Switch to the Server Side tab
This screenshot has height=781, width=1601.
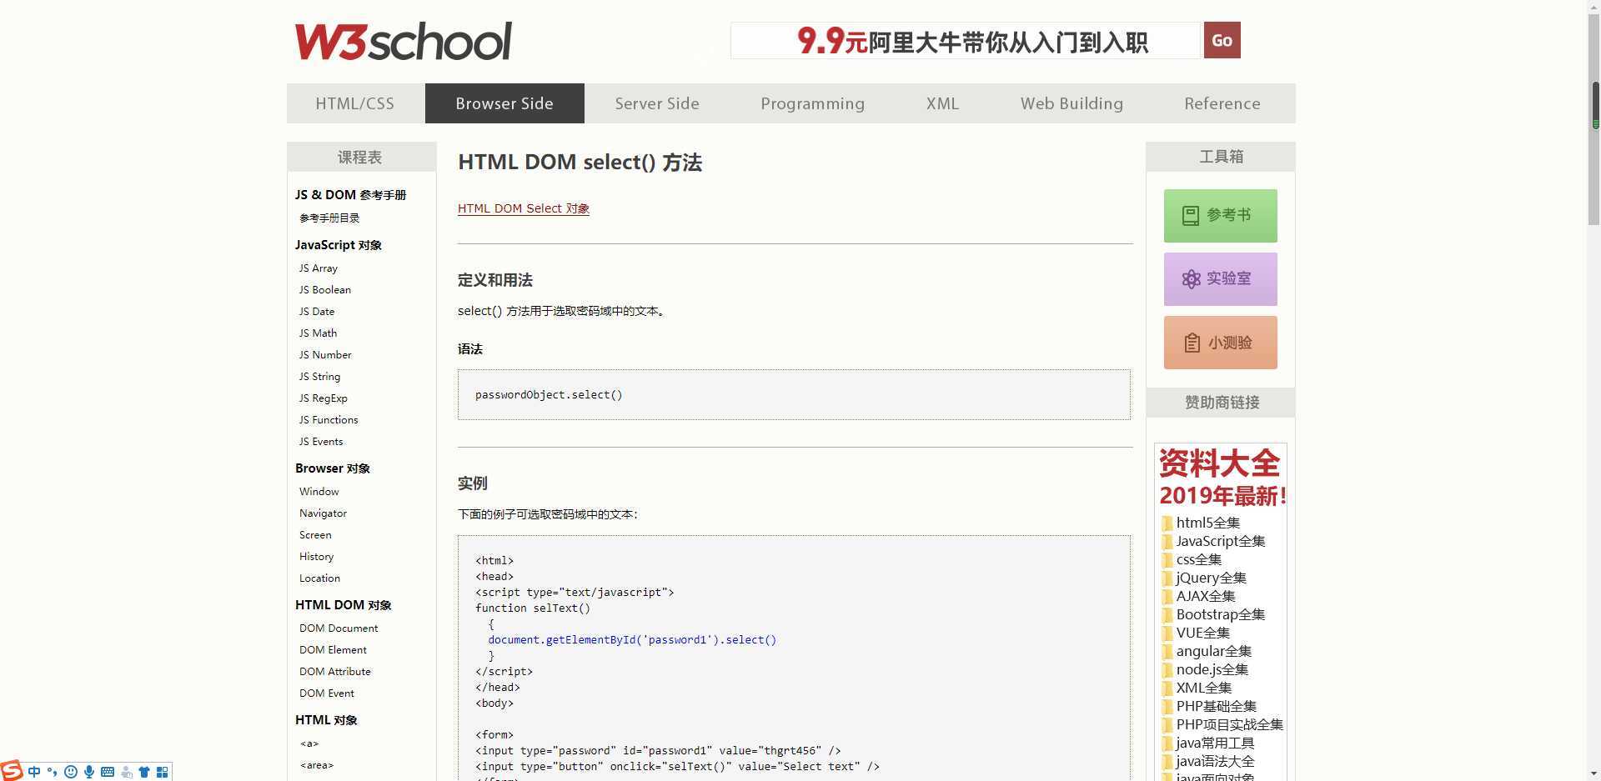tap(657, 103)
